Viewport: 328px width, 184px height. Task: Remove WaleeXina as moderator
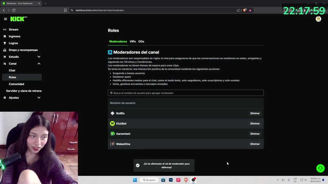[255, 144]
